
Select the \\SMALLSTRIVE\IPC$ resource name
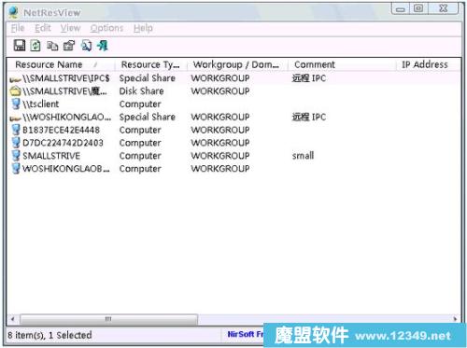66,78
